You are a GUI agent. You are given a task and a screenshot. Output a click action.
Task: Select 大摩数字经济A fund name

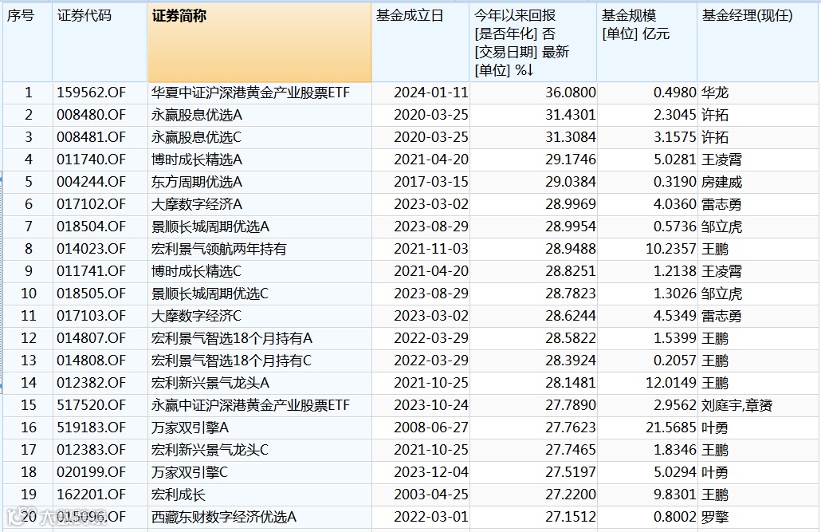[197, 204]
